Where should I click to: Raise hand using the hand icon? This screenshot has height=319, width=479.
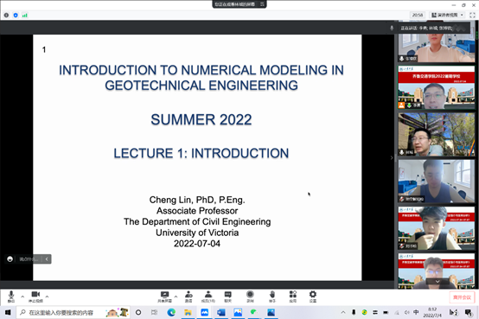point(272,297)
